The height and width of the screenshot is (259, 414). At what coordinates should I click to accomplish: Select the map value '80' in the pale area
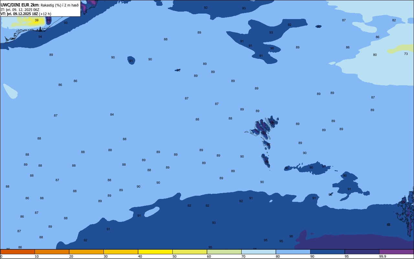pyautogui.click(x=375, y=55)
